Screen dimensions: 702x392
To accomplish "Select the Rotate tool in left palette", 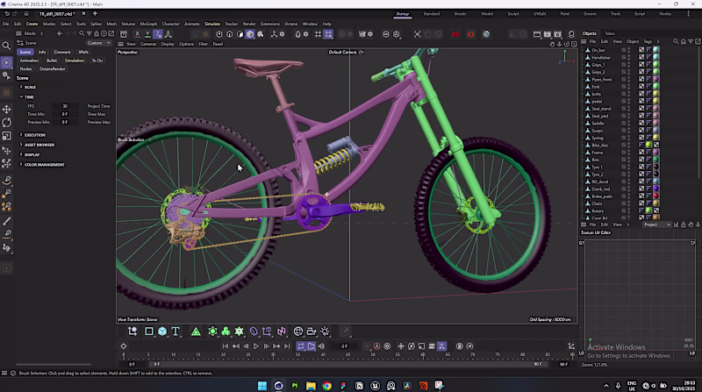I will [x=6, y=122].
